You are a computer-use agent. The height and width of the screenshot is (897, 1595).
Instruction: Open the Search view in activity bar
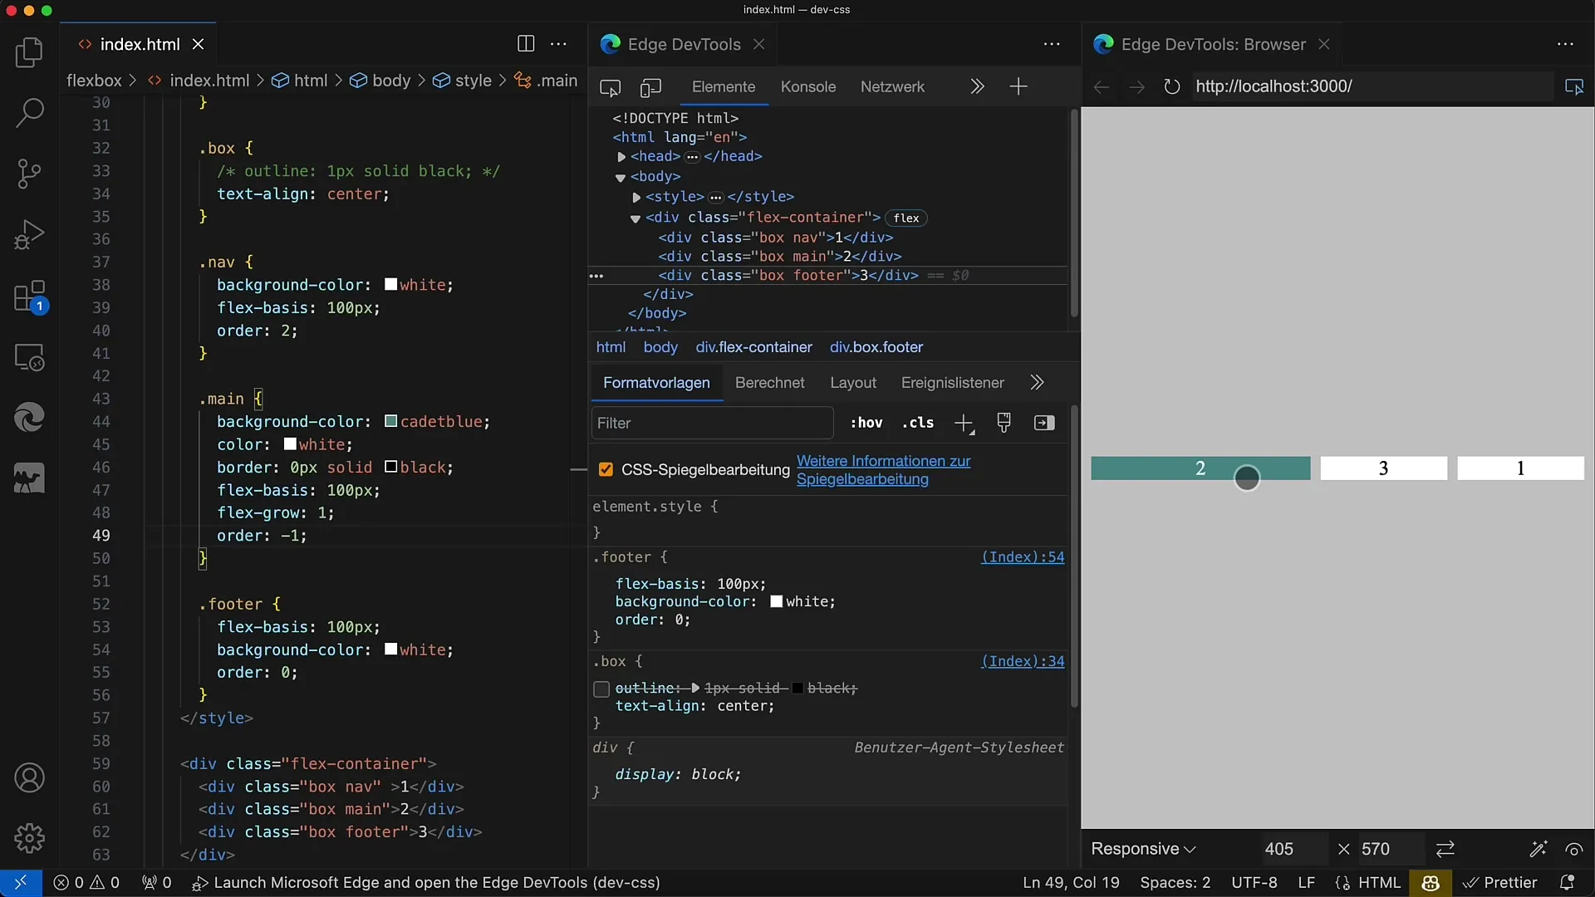tap(29, 113)
